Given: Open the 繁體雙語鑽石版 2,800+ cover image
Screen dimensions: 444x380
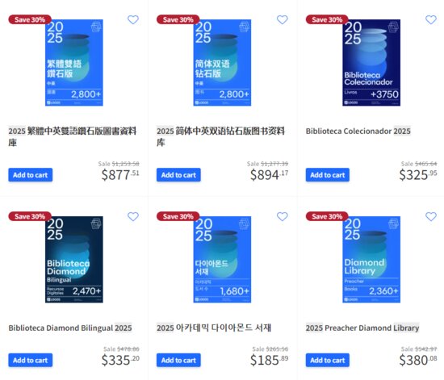Looking at the screenshot, I should coord(74,63).
